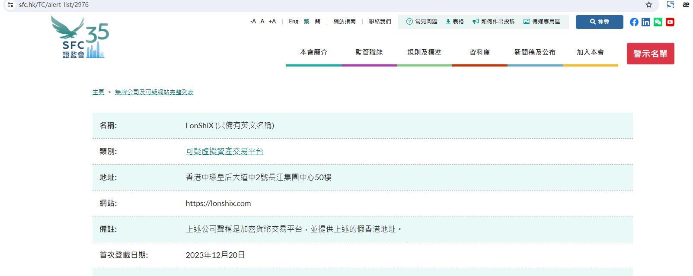View site information icon in address bar

(x=10, y=5)
